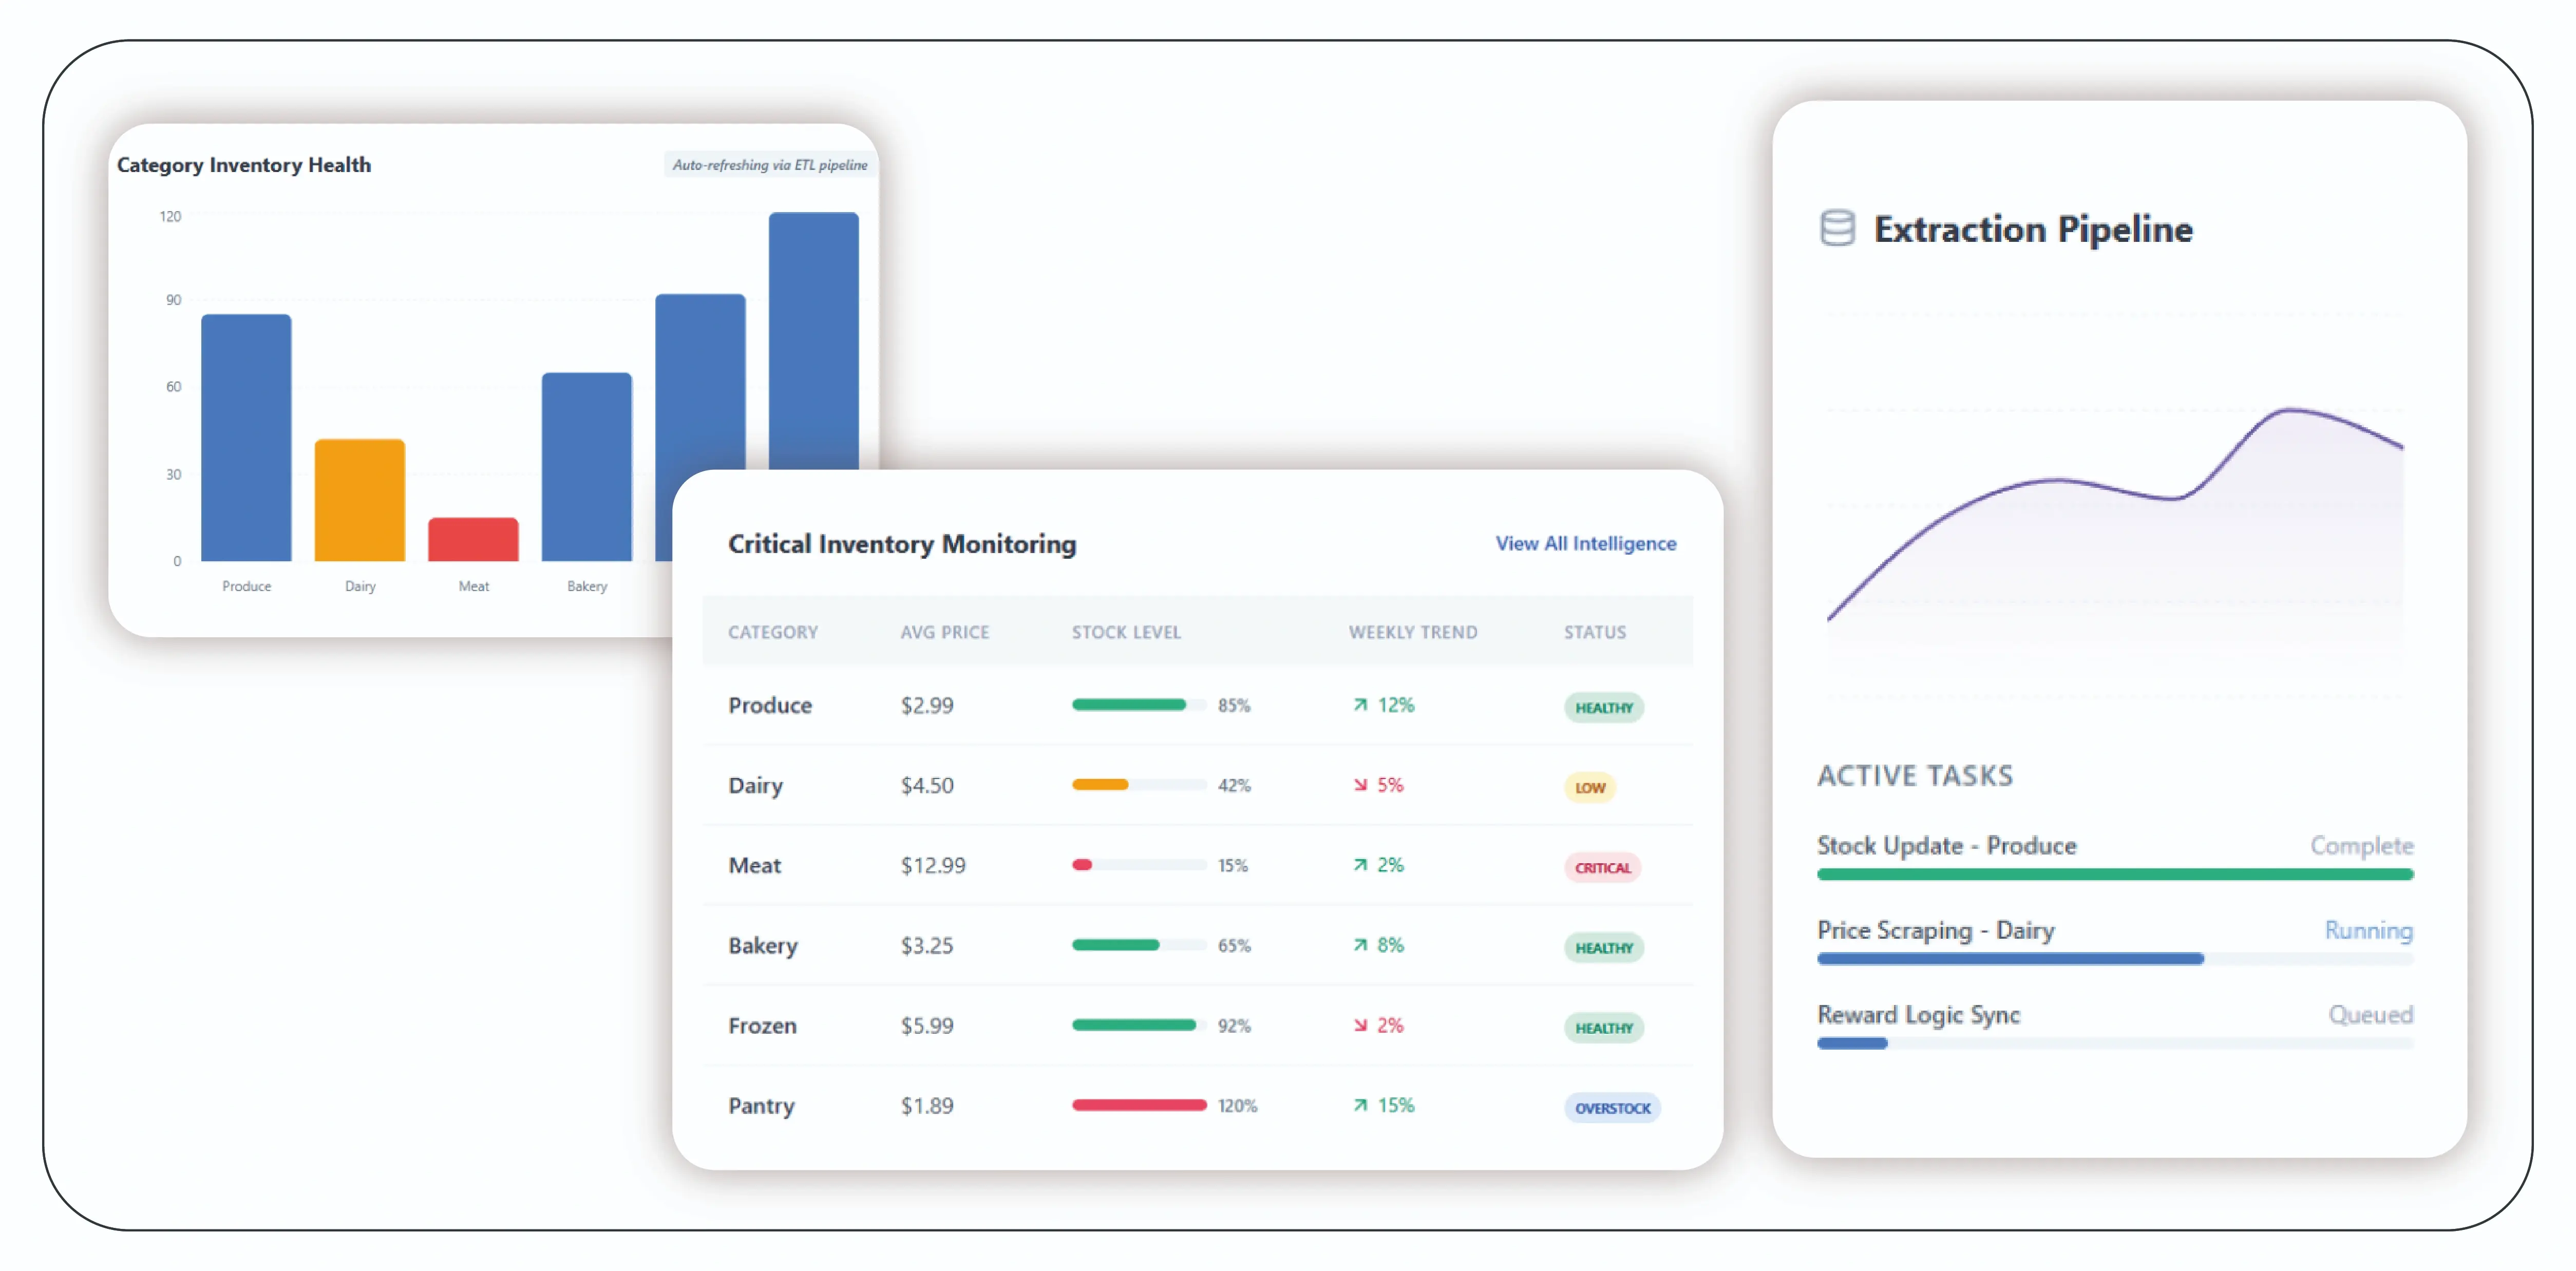Click Produce upward trend arrow icon
This screenshot has width=2576, height=1271.
[1360, 705]
